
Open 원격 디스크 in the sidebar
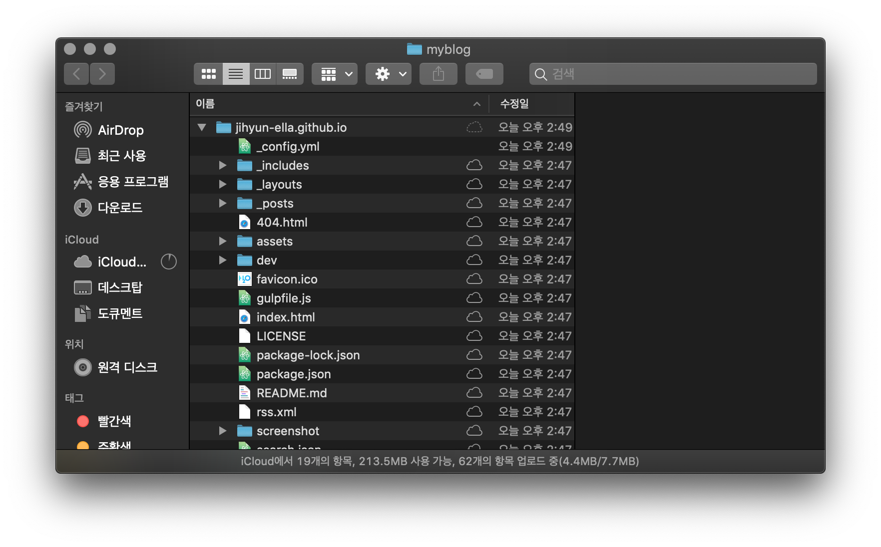point(115,368)
